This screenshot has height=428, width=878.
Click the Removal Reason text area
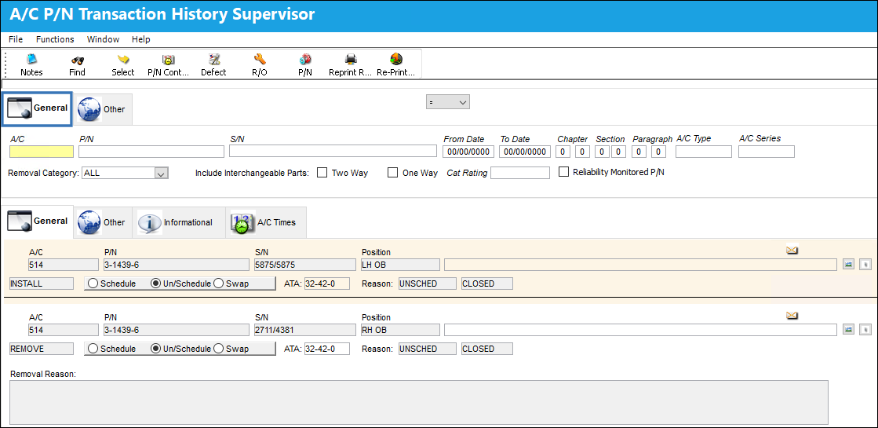(x=419, y=402)
